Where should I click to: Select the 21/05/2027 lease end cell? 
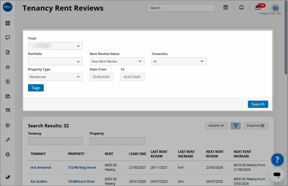(137, 167)
